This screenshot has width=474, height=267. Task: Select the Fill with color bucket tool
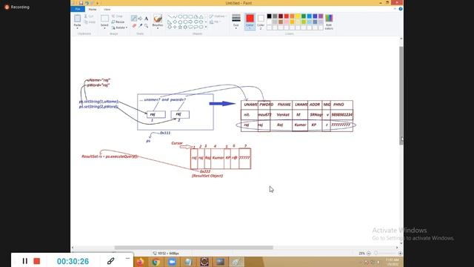pos(140,19)
